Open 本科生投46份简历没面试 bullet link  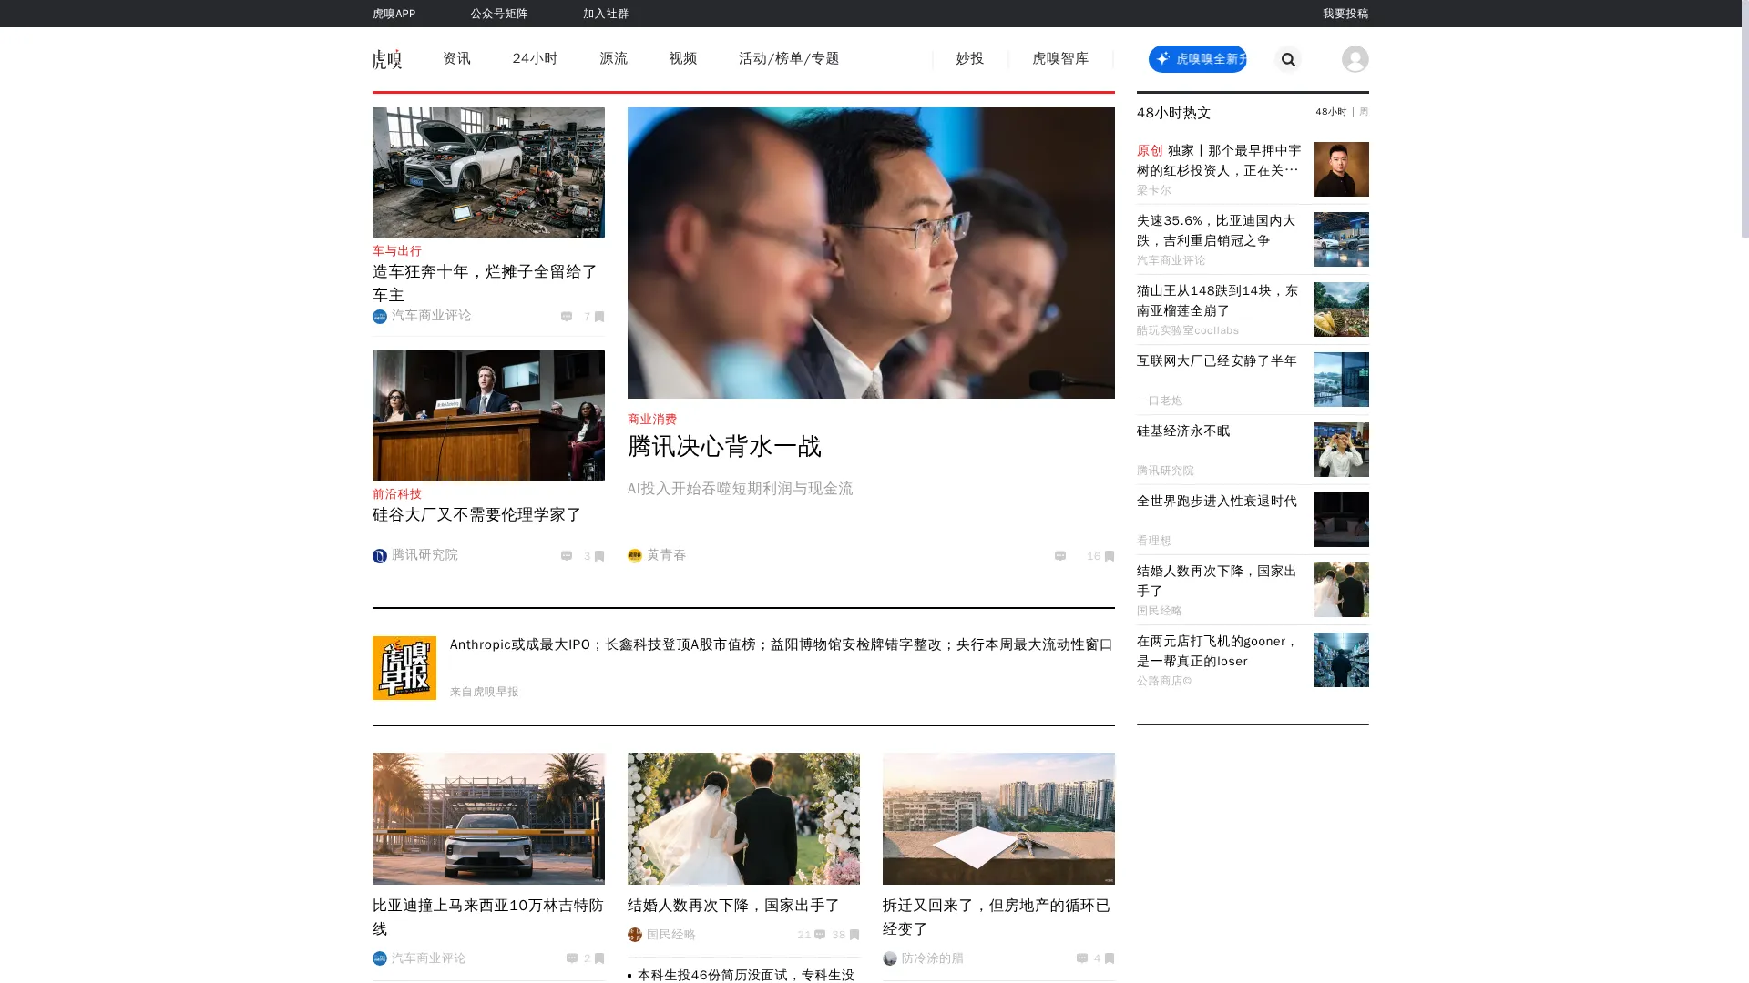[745, 975]
